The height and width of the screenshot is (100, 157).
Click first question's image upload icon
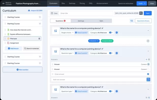pyautogui.click(x=56, y=31)
